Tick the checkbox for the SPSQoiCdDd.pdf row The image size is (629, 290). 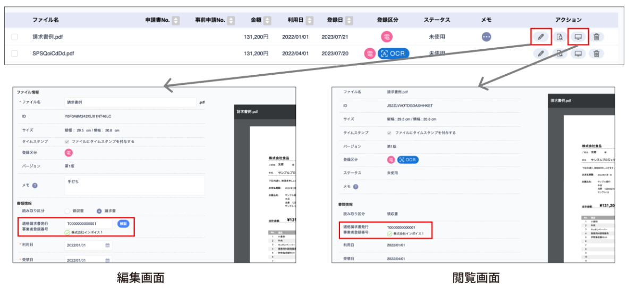click(14, 54)
